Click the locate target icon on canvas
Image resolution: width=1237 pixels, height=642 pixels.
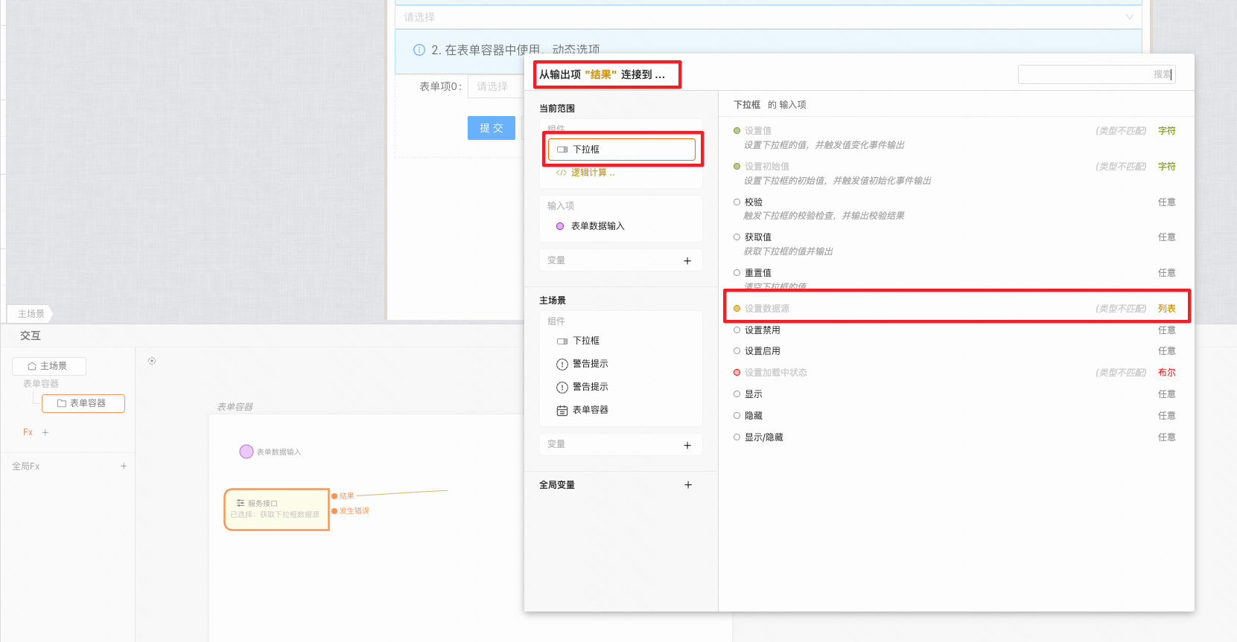[x=152, y=361]
